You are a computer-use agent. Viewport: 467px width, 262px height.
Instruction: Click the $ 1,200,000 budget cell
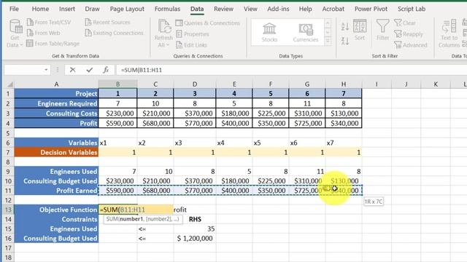195,238
